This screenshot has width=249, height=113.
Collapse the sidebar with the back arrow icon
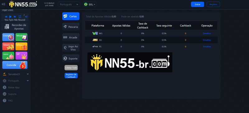[3, 4]
